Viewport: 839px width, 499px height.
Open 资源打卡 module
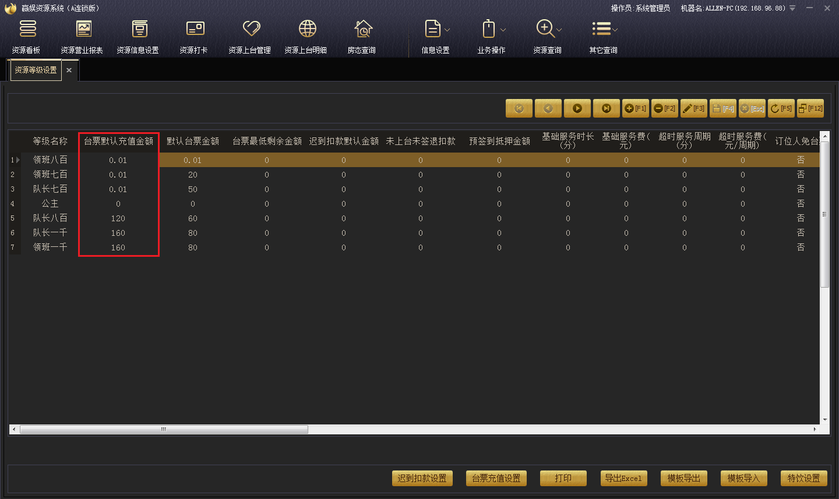(x=194, y=37)
